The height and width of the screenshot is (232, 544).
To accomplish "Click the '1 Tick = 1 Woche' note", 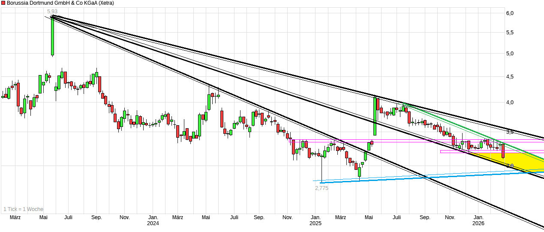I will (24, 209).
